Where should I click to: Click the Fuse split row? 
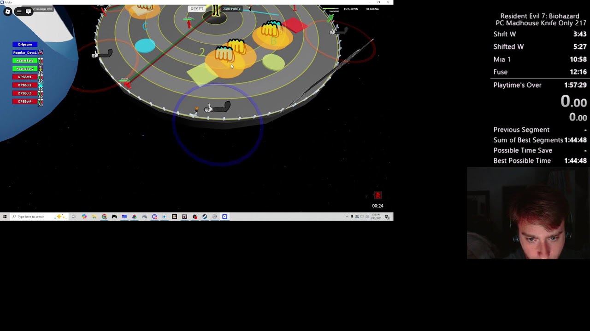click(540, 72)
